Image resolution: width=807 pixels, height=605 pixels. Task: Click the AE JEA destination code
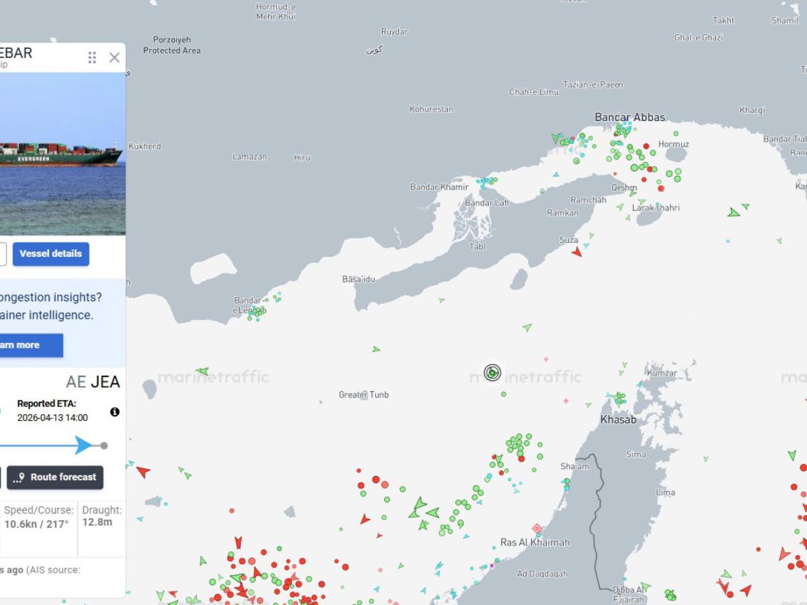click(x=93, y=382)
